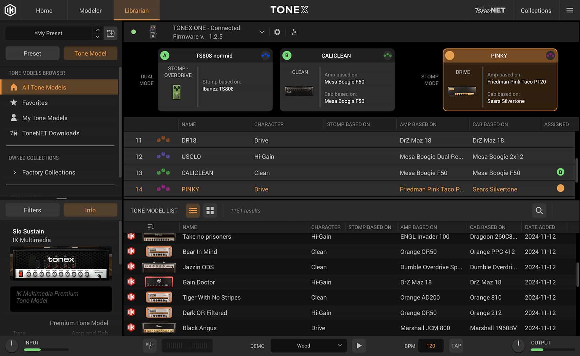This screenshot has width=580, height=356.
Task: Click the INPUT level meter
Action: point(46,349)
